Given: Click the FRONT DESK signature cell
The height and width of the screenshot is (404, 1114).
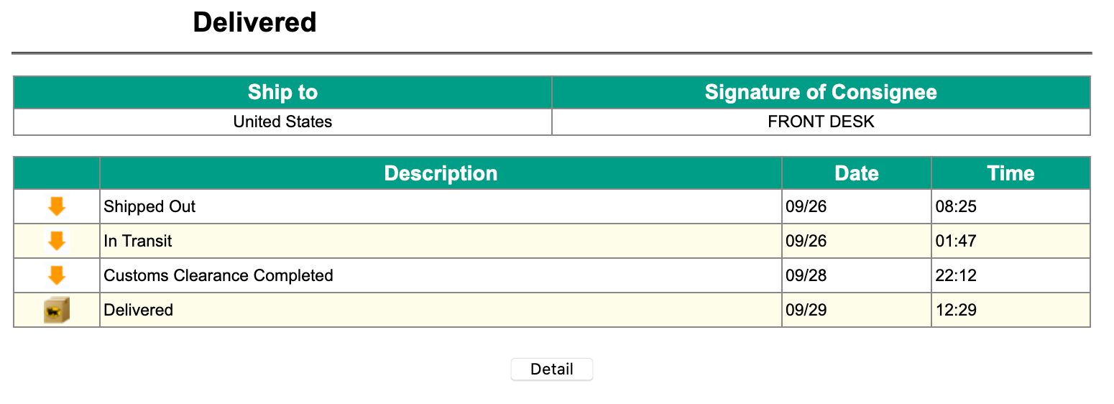Looking at the screenshot, I should [x=821, y=121].
